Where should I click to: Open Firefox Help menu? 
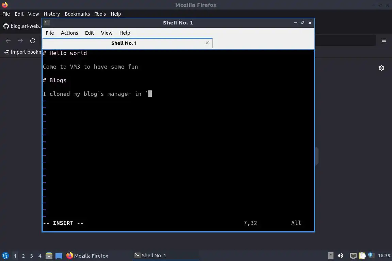coord(116,14)
